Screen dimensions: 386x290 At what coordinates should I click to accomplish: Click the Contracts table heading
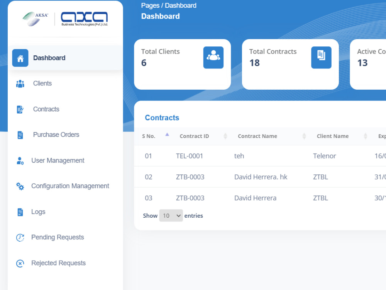tap(162, 118)
